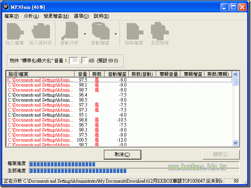
Task: Click the file list scroll down arrow
Action: coord(236,143)
